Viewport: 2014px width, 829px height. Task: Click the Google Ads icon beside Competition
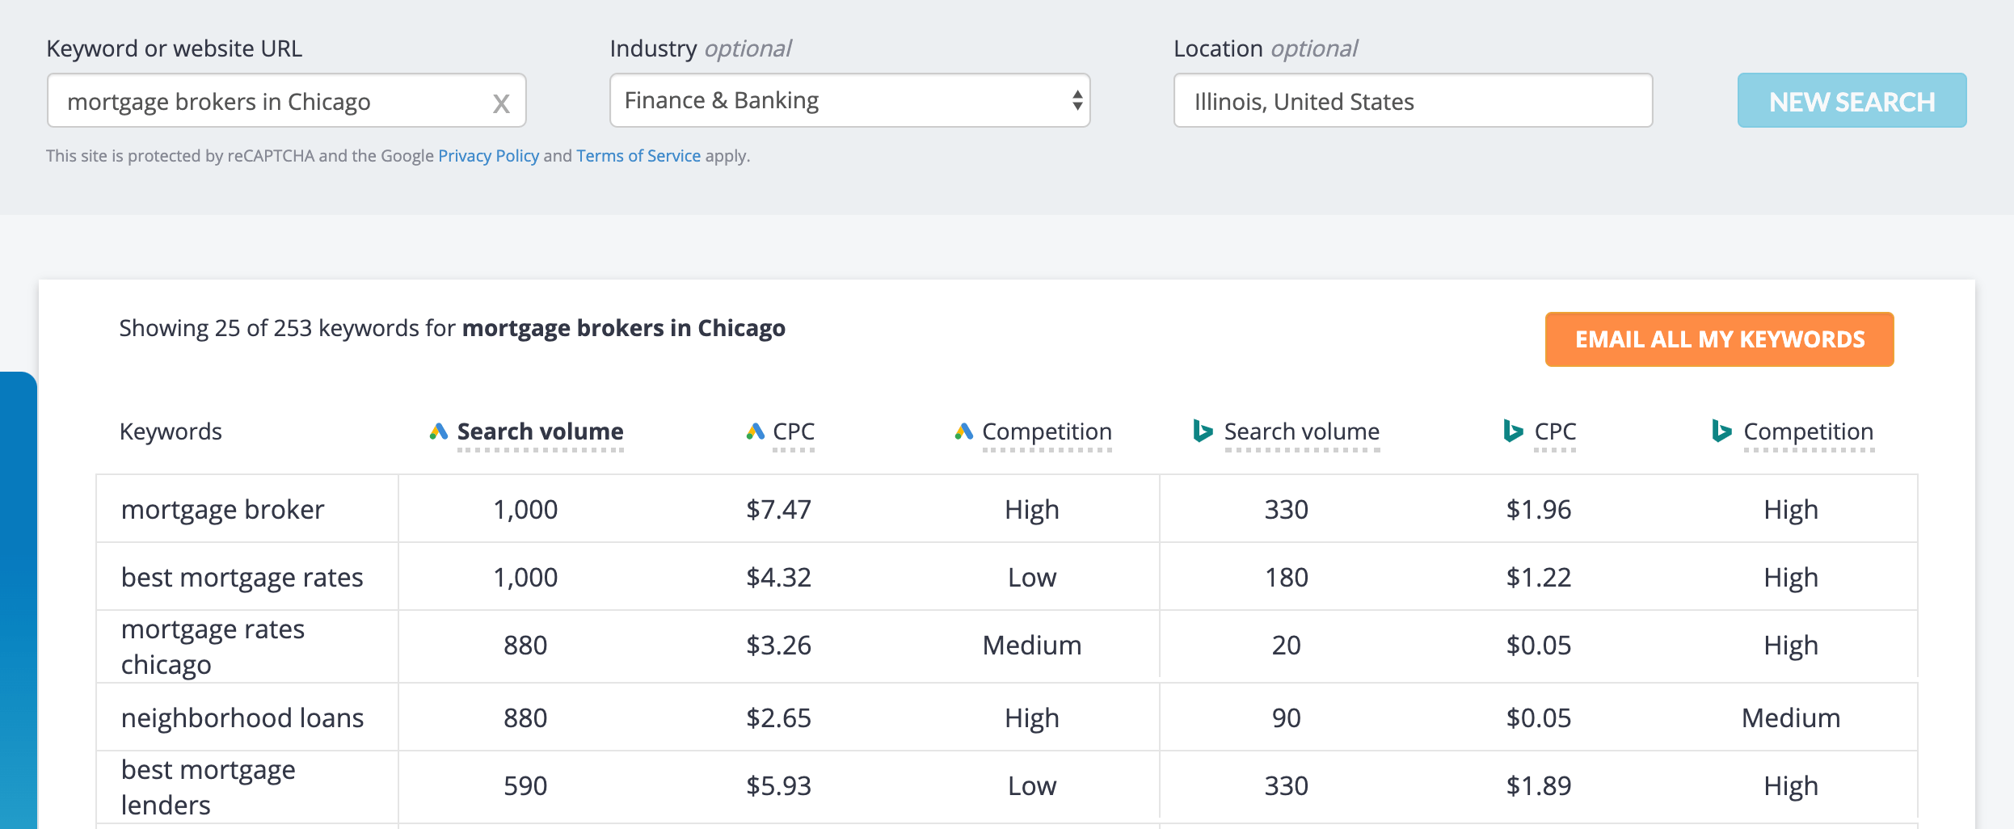964,431
